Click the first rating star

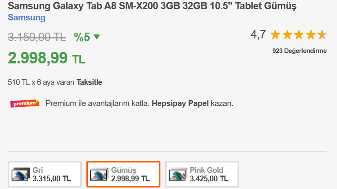click(x=275, y=35)
